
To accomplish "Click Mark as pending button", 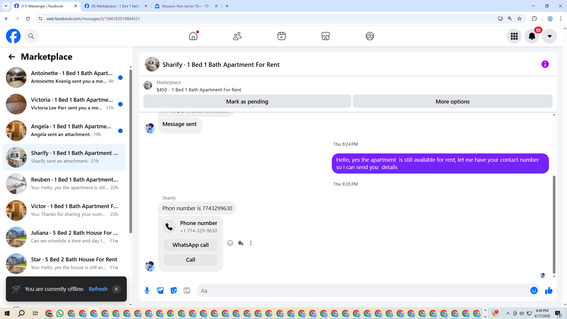I will coord(247,101).
